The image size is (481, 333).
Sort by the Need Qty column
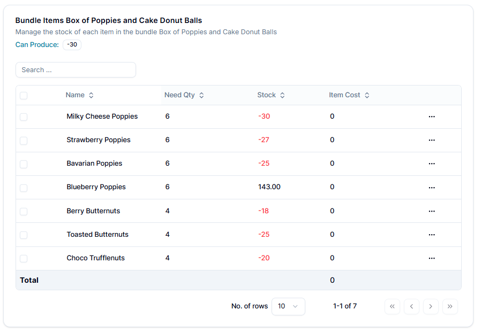point(184,95)
